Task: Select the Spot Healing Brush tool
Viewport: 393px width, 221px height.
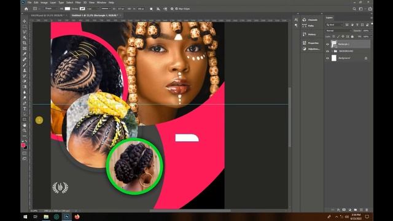Action: coord(25,60)
